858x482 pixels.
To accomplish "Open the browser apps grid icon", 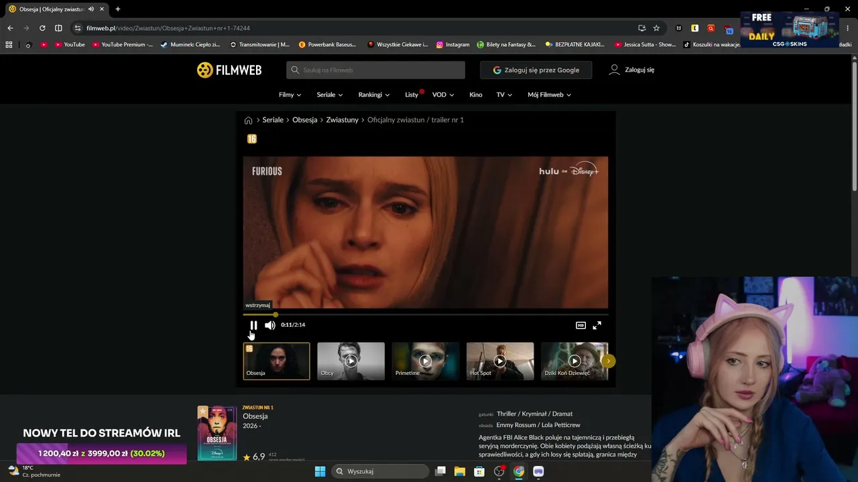I will point(9,45).
